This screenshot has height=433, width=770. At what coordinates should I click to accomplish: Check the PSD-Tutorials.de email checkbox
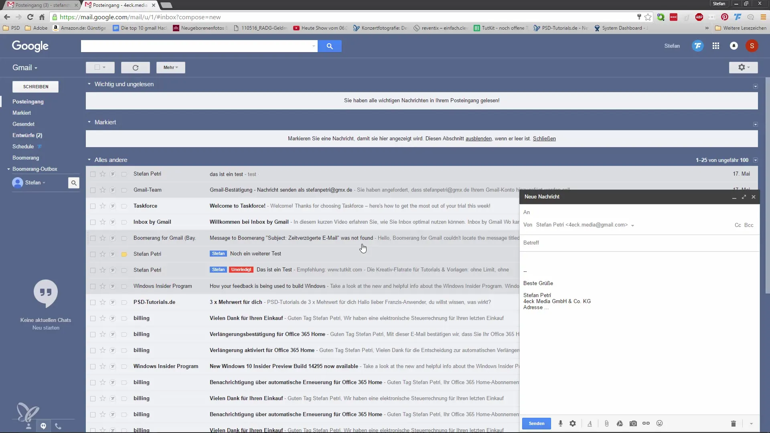(x=93, y=302)
